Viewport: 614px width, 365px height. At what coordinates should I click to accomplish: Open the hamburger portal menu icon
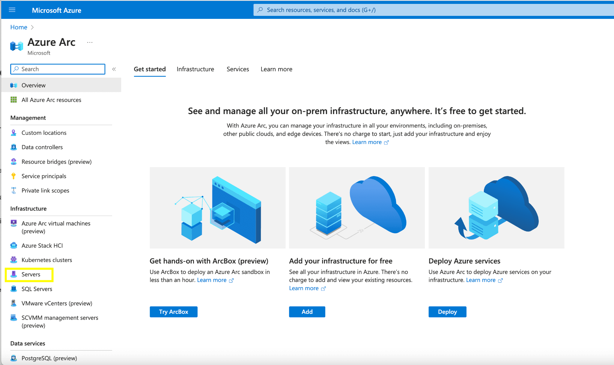(12, 10)
